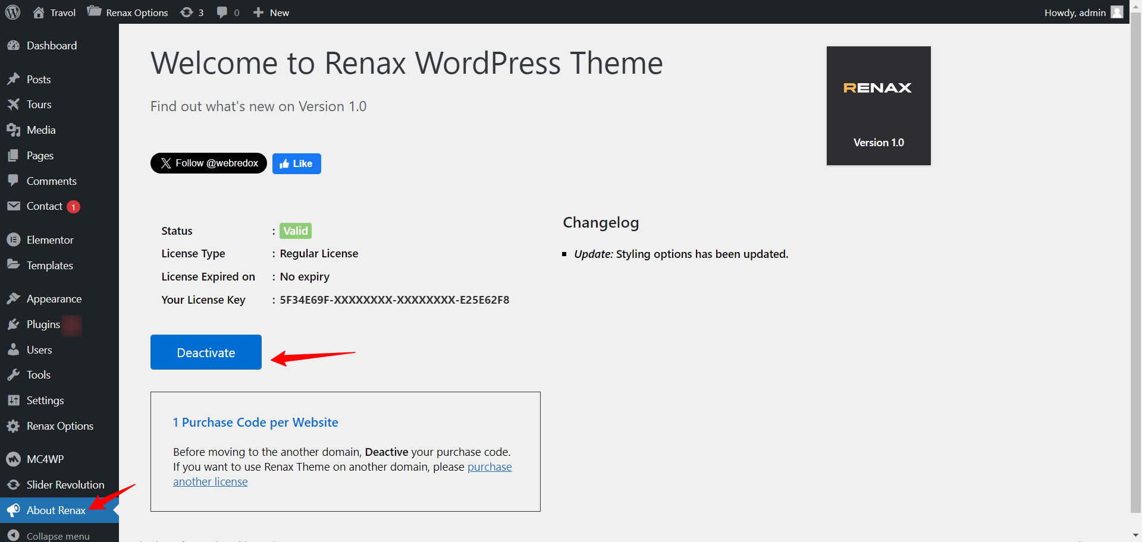Click the Posts pin icon

tap(13, 79)
